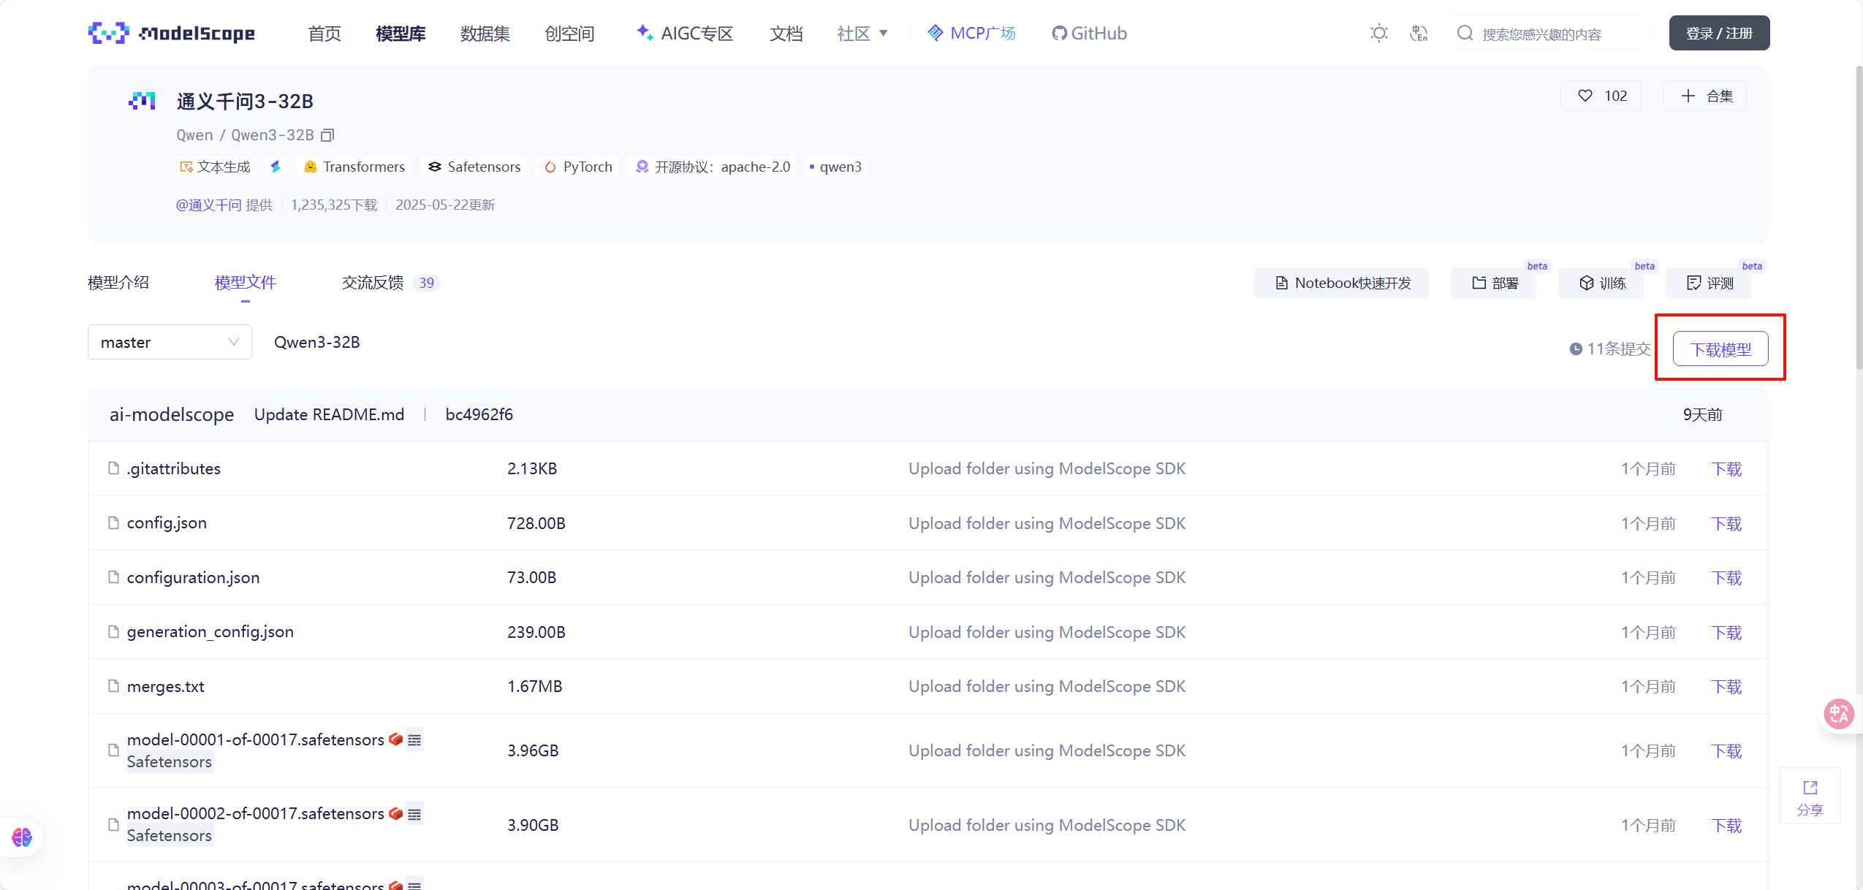1863x890 pixels.
Task: Open merges.txt file
Action: [165, 686]
